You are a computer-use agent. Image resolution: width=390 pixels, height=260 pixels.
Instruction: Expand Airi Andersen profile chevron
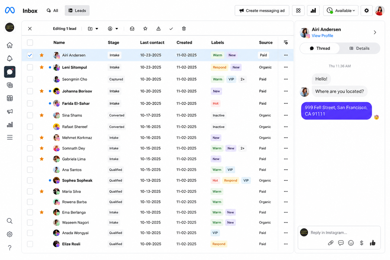pos(375,32)
